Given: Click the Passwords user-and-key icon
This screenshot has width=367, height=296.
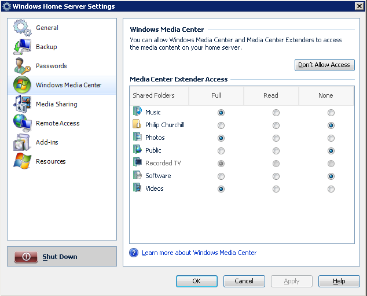Looking at the screenshot, I should point(22,66).
